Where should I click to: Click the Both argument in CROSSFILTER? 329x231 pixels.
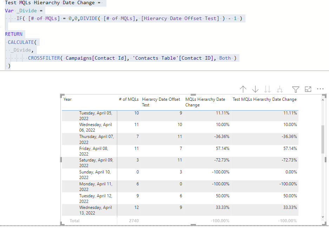tap(225, 58)
